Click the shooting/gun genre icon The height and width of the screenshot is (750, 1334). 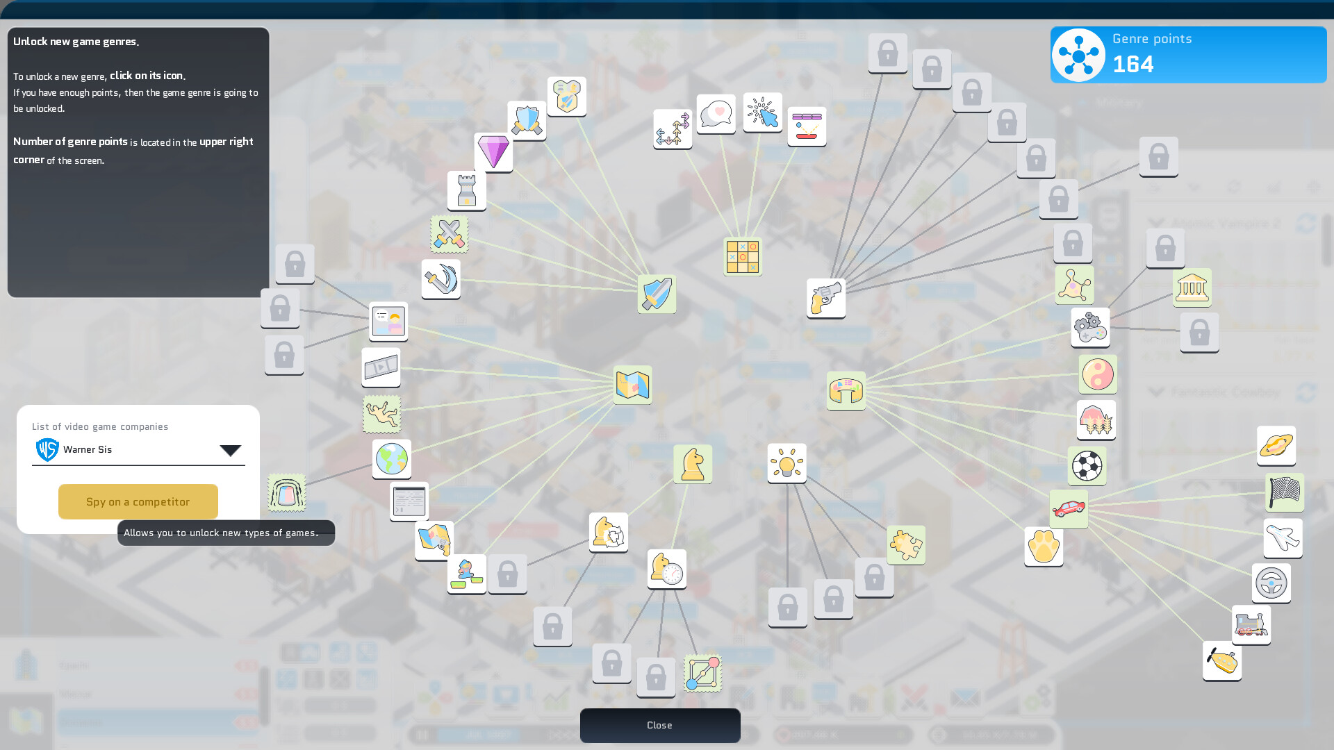(x=825, y=298)
